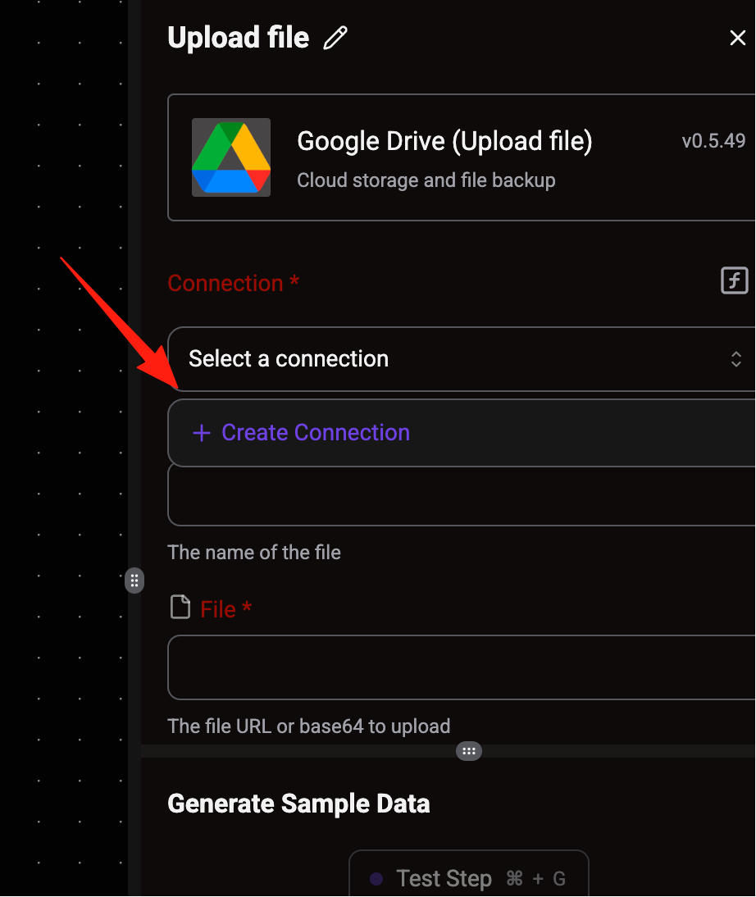Focus the File URL or base64 input
This screenshot has height=897, width=756.
(x=462, y=667)
